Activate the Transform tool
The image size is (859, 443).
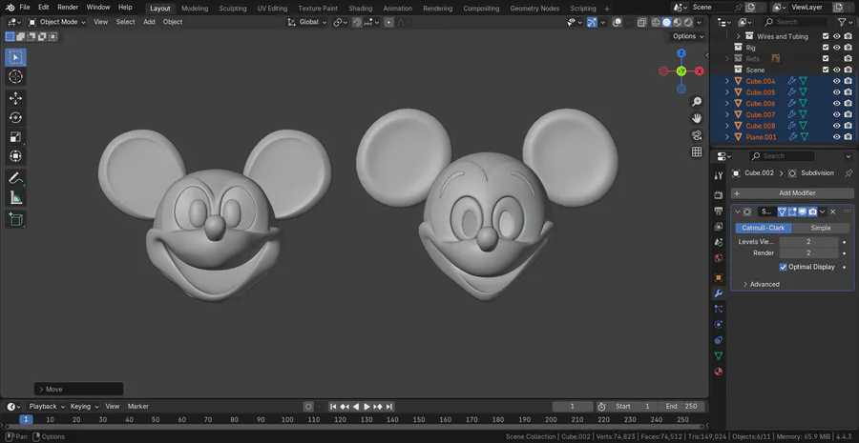(x=16, y=156)
